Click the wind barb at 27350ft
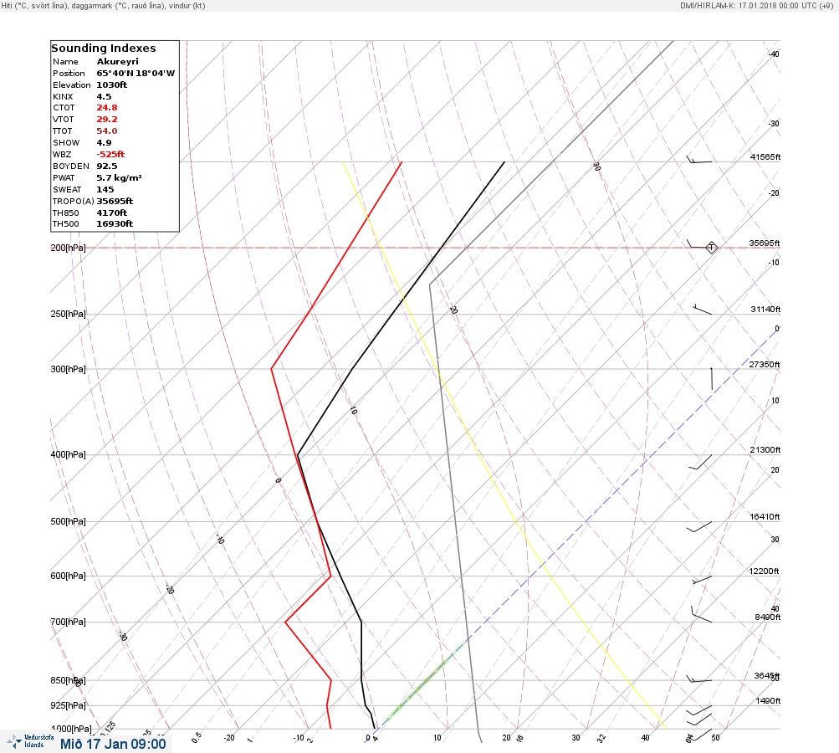 pos(711,379)
